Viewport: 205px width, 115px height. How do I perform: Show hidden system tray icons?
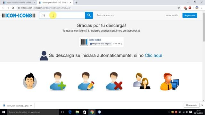(169, 112)
